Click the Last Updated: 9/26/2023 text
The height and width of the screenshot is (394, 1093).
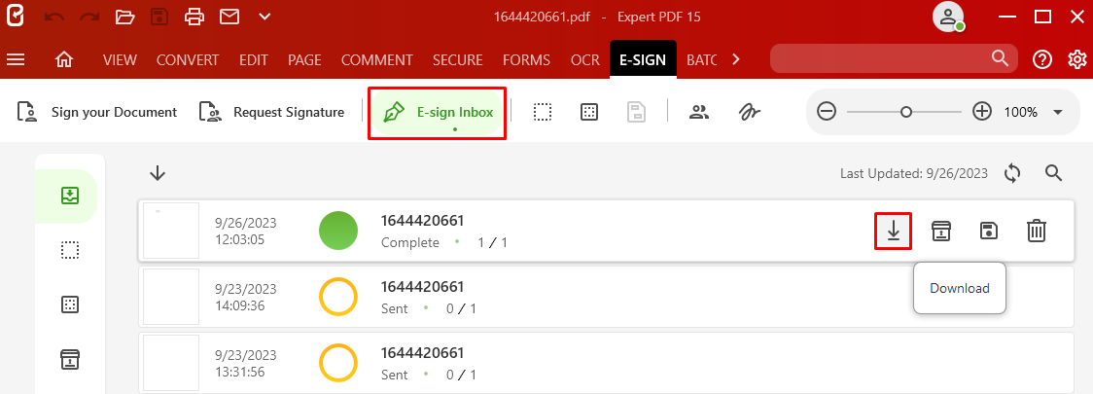point(914,173)
